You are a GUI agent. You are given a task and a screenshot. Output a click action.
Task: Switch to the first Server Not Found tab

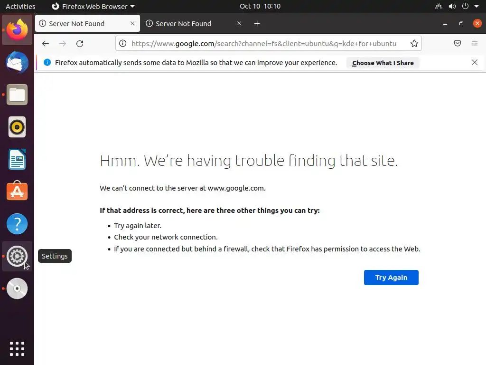click(87, 24)
